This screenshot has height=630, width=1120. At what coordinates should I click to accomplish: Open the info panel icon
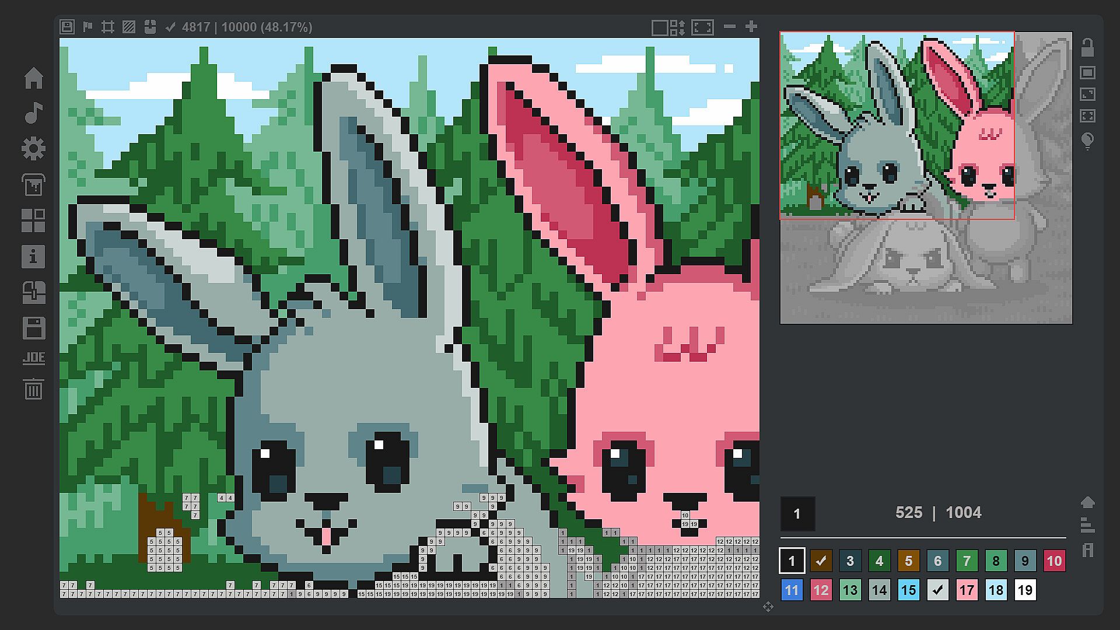pos(33,257)
